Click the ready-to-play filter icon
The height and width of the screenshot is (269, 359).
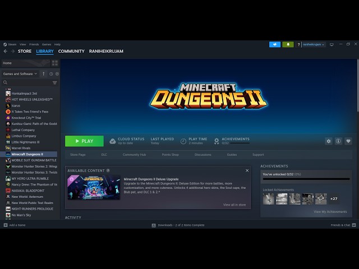(x=57, y=74)
